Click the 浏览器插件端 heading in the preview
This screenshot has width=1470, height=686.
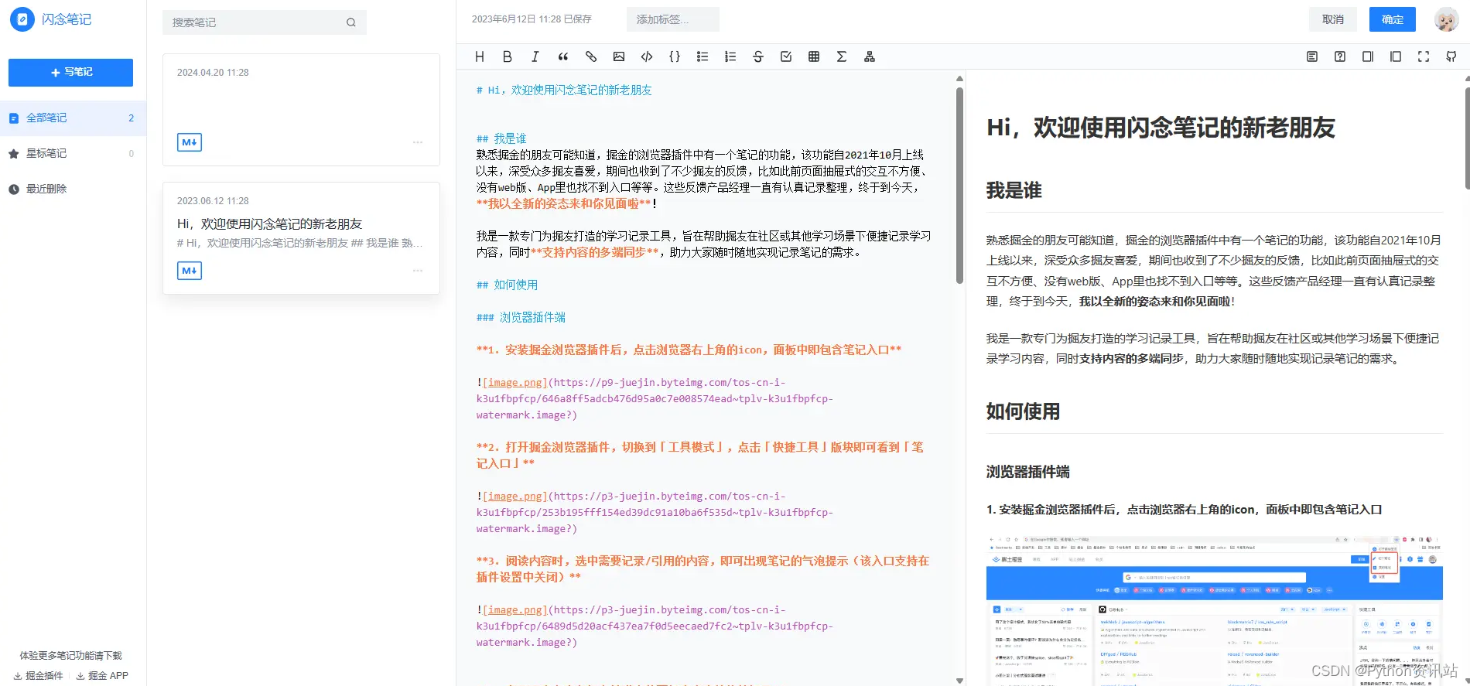coord(1027,472)
